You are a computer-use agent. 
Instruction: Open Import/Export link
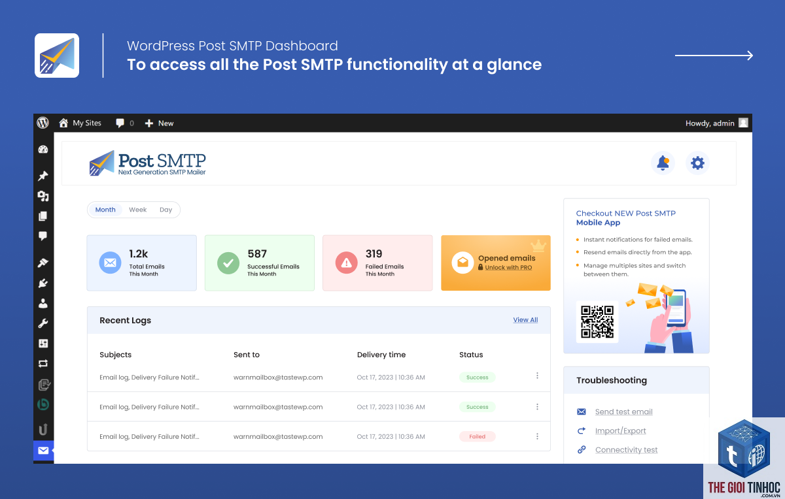pos(620,430)
